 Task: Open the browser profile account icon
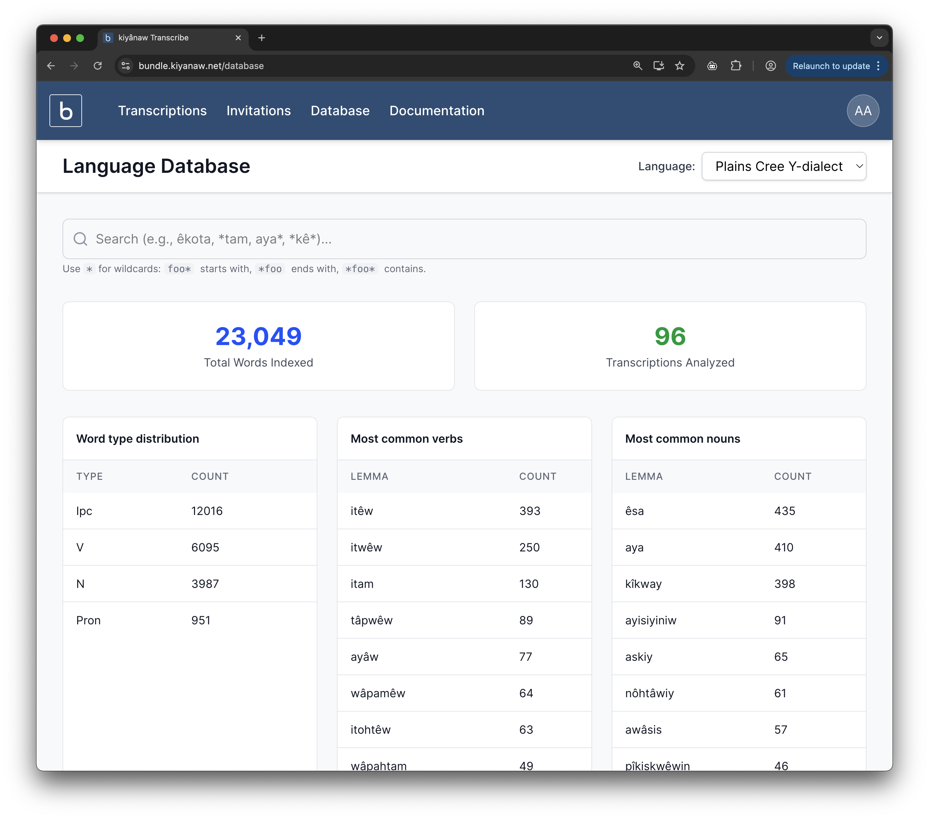point(770,66)
